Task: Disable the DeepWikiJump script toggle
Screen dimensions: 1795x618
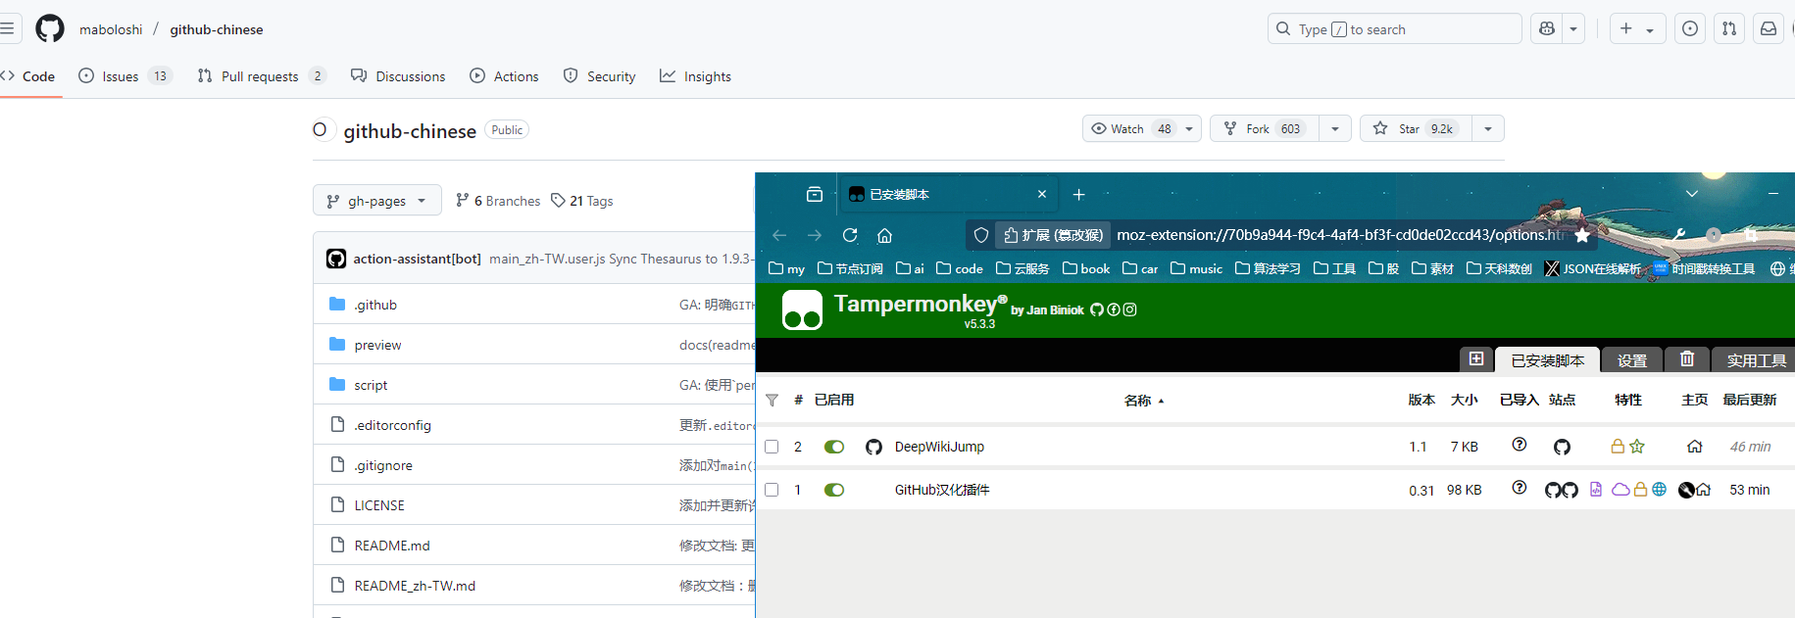Action: pos(834,447)
